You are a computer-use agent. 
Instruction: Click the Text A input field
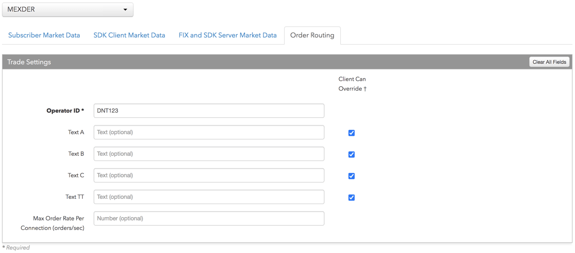pos(209,132)
